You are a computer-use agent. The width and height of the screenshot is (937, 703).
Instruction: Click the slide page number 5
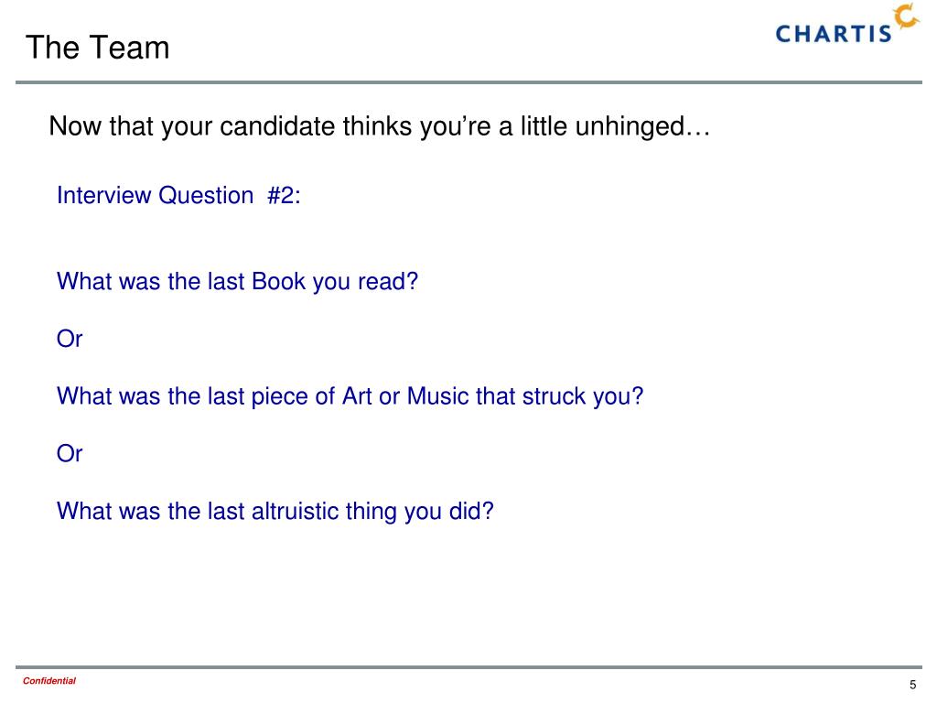(912, 685)
